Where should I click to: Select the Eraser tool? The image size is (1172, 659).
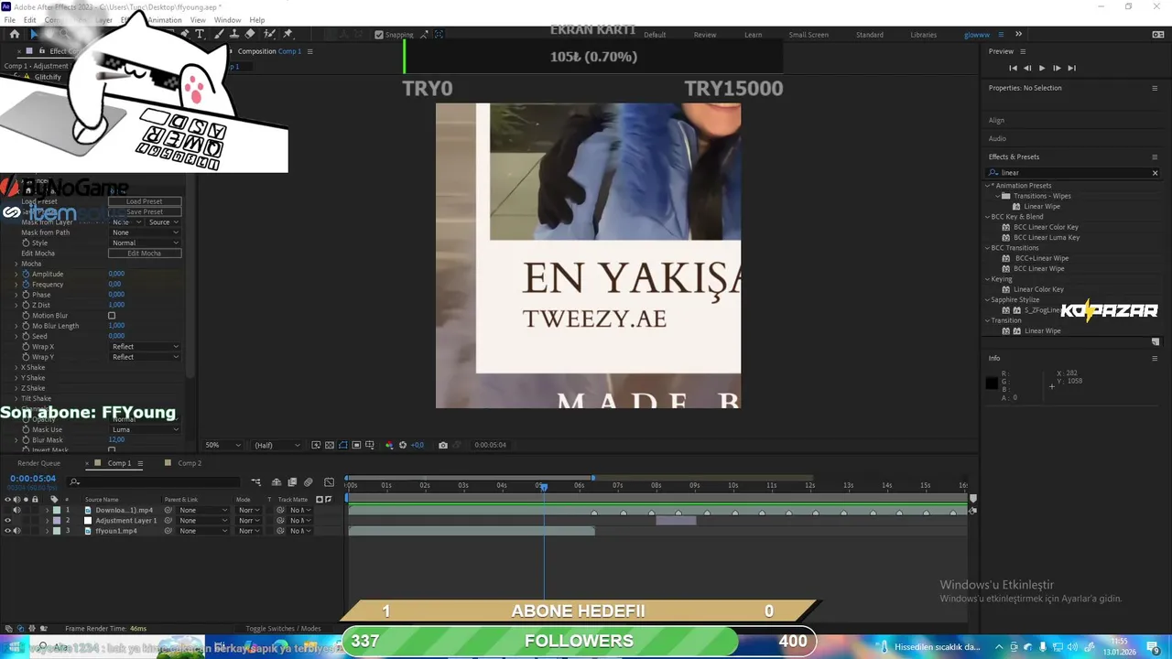click(250, 34)
